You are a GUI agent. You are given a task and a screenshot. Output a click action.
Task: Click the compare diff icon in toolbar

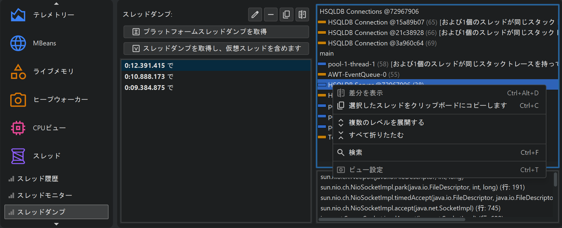click(302, 14)
